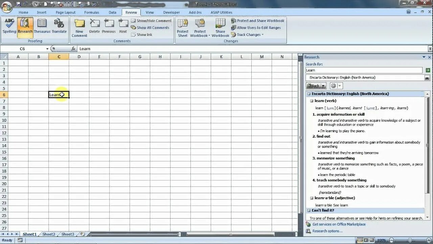
Task: Click the Select All corner button
Action: pos(4,57)
